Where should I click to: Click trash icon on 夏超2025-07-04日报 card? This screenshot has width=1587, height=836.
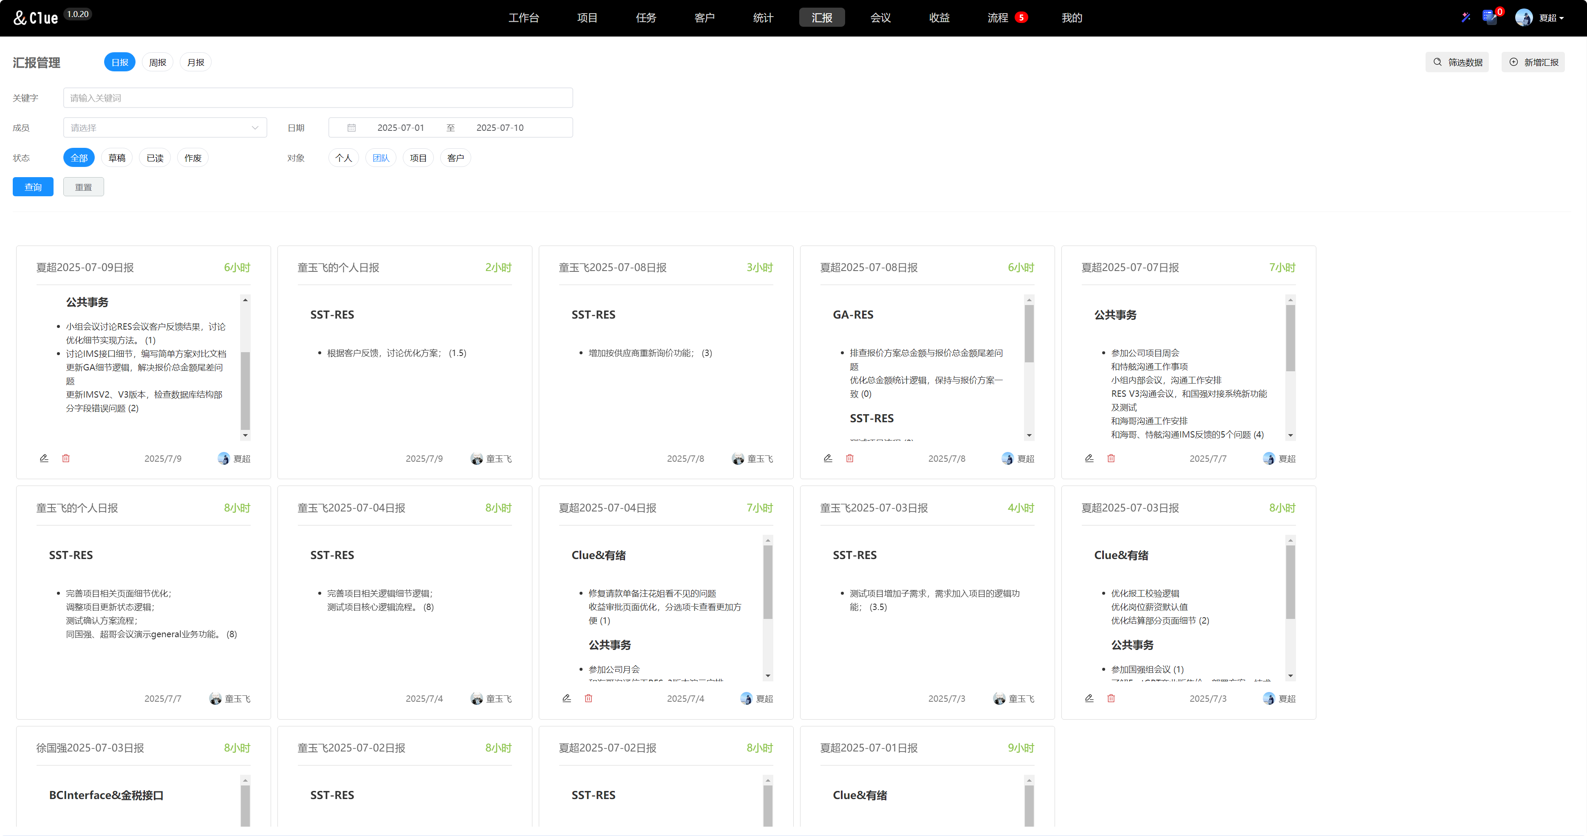588,698
